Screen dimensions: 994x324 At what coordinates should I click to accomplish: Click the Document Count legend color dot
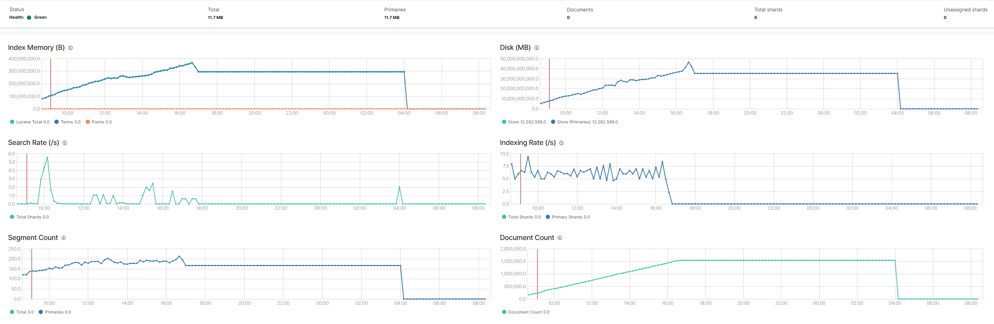coord(504,312)
